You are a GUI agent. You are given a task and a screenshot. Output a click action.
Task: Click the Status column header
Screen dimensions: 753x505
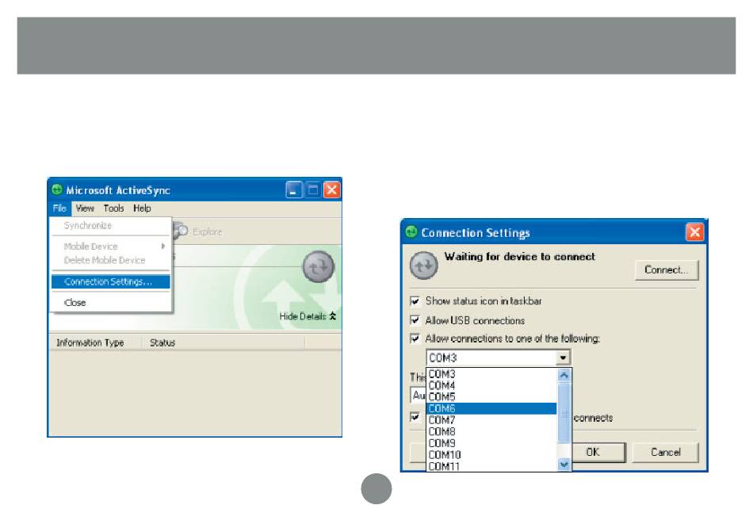point(224,342)
